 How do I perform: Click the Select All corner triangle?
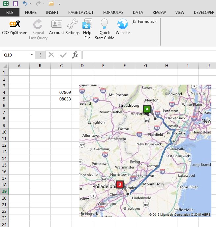point(5,66)
